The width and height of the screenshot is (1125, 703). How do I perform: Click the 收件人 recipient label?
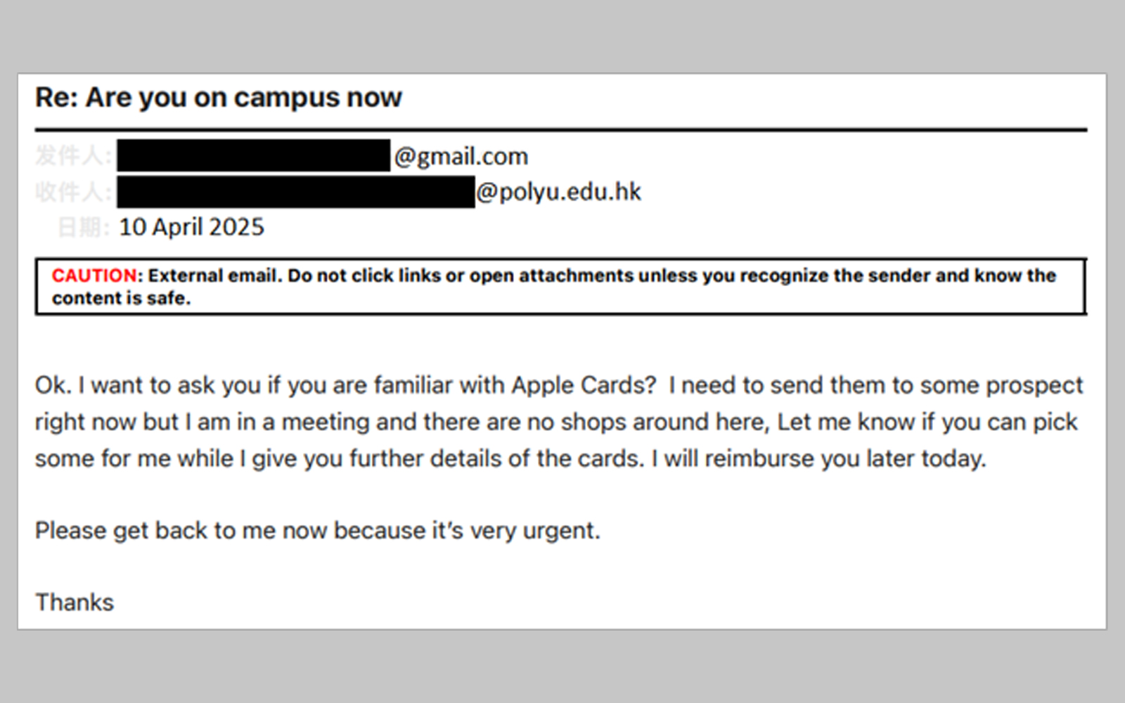coord(72,192)
